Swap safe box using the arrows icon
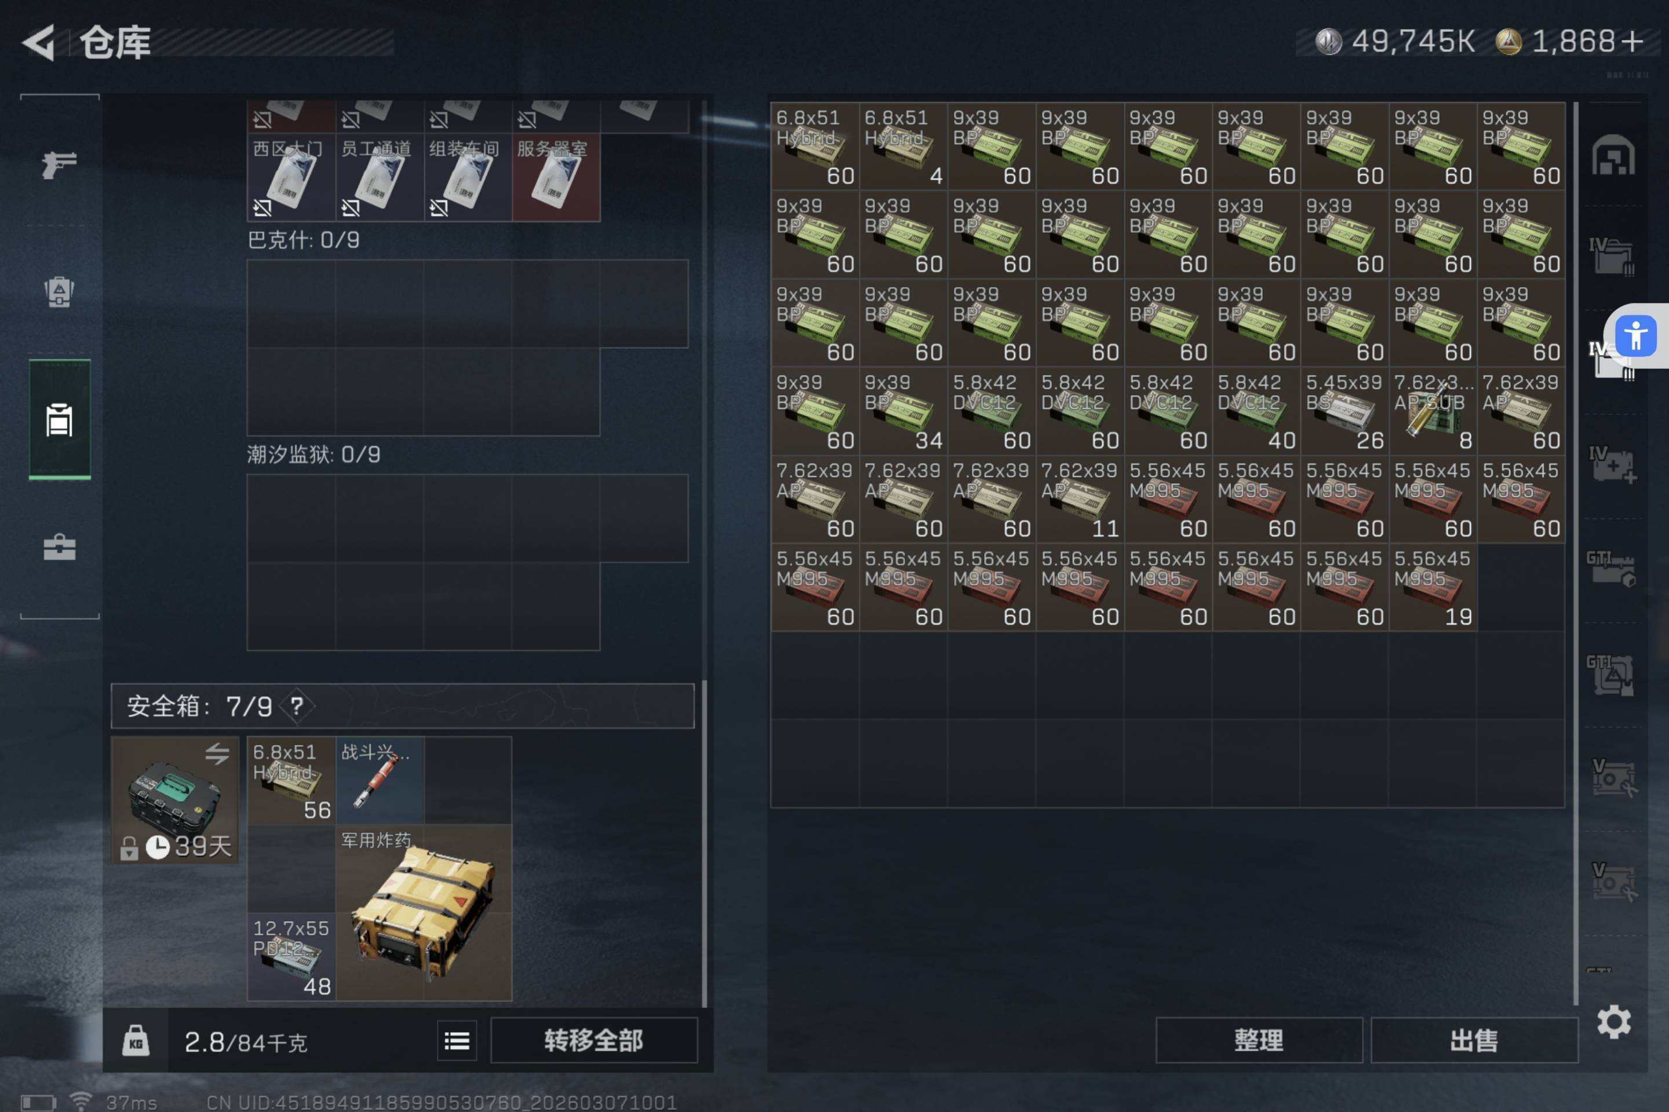Viewport: 1669px width, 1112px height. (x=217, y=753)
